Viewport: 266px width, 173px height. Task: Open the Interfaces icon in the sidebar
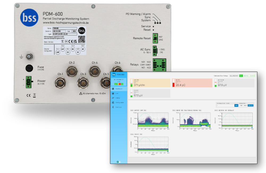[113, 107]
